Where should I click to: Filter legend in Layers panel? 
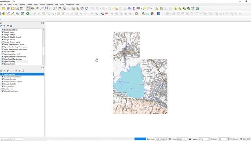[x=7, y=70]
